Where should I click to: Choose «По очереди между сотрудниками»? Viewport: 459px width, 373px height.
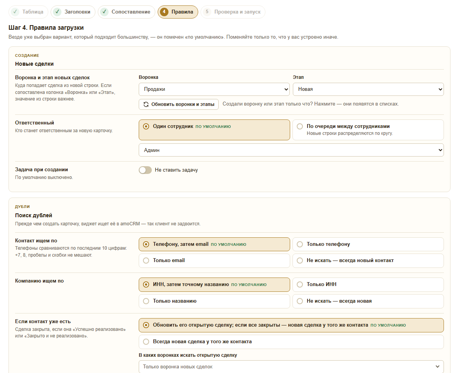tap(368, 130)
